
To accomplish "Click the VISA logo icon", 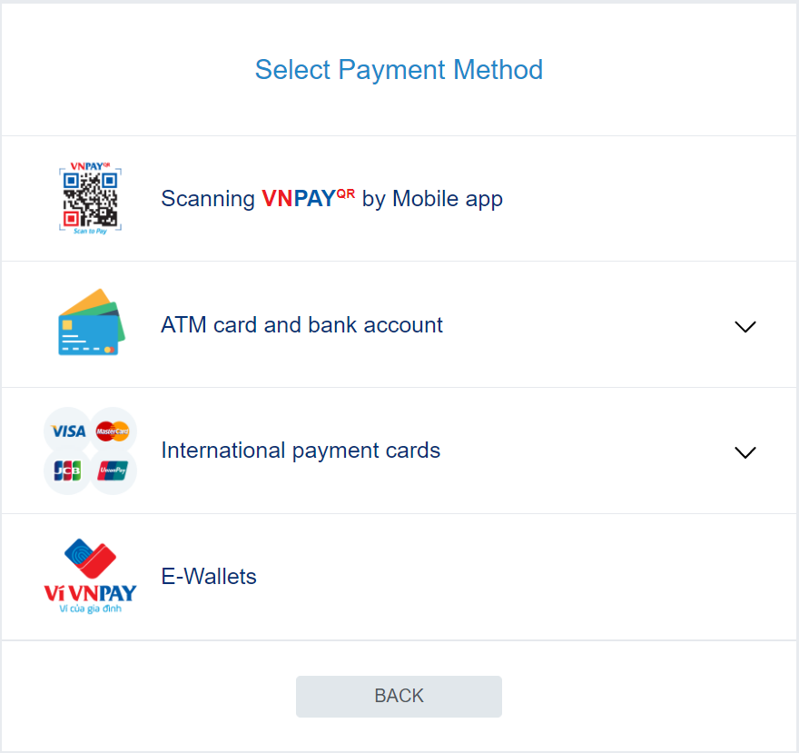I will [x=68, y=431].
